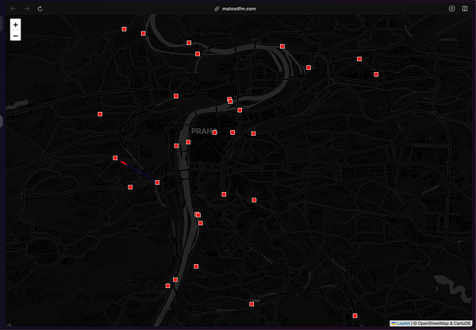Open the Leaflet attribution link

(x=403, y=324)
